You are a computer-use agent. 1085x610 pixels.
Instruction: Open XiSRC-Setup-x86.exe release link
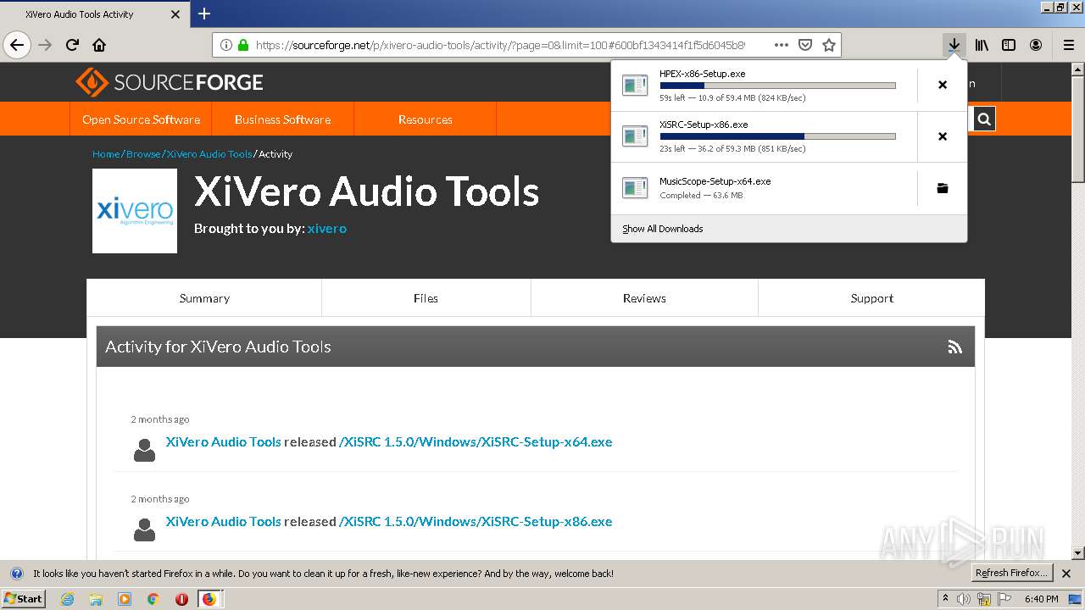click(x=476, y=521)
